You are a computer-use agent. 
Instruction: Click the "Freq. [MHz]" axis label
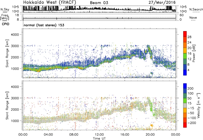[x=5, y=17]
